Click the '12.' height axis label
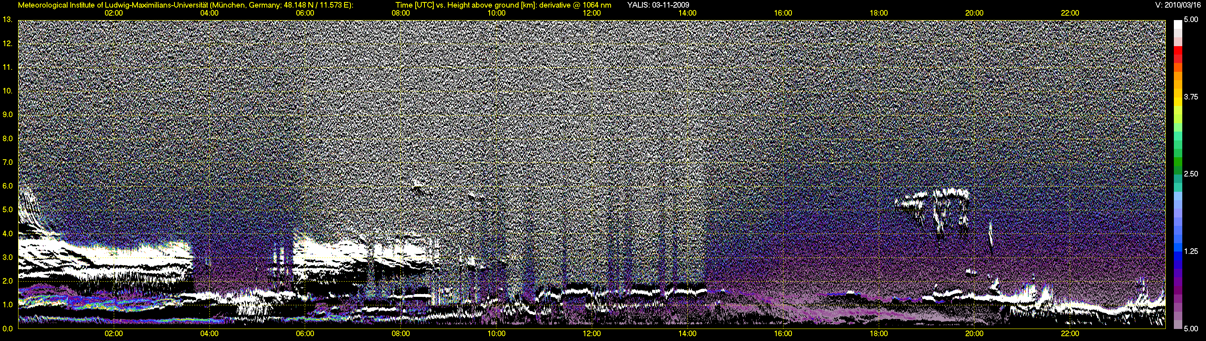This screenshot has height=341, width=1206. (7, 43)
